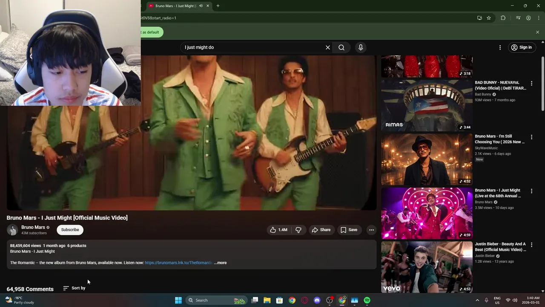This screenshot has height=307, width=545.
Task: Click the microphone icon in system tray
Action: [486, 300]
